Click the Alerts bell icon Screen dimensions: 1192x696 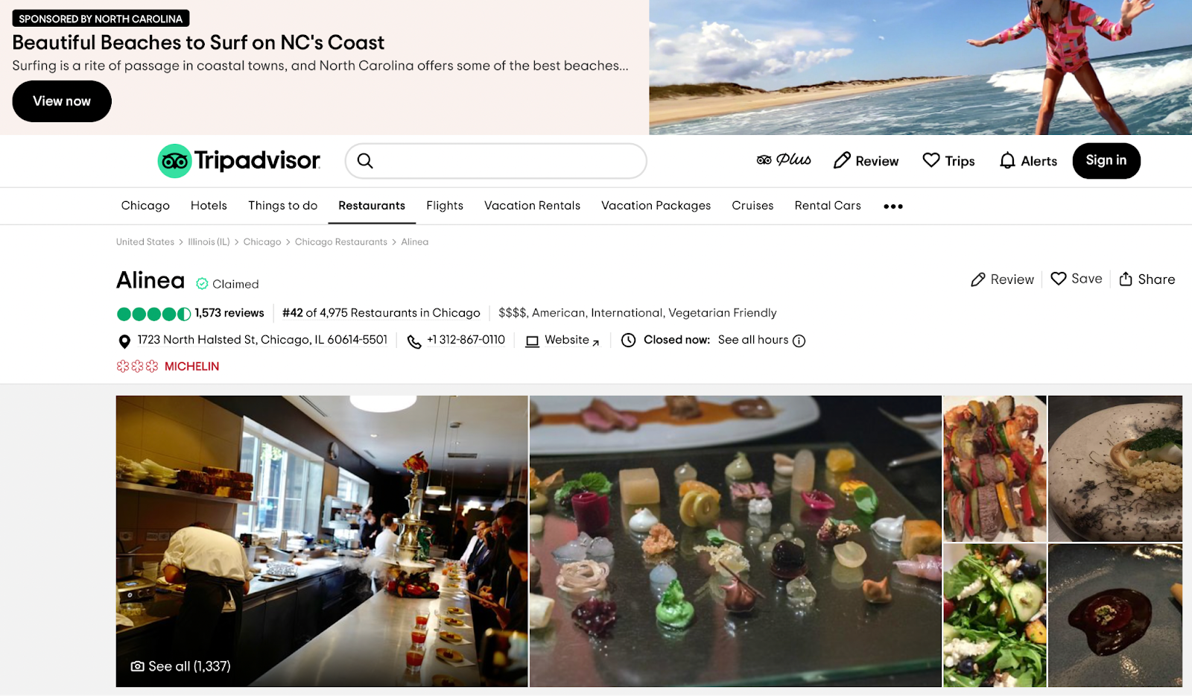(x=1007, y=161)
